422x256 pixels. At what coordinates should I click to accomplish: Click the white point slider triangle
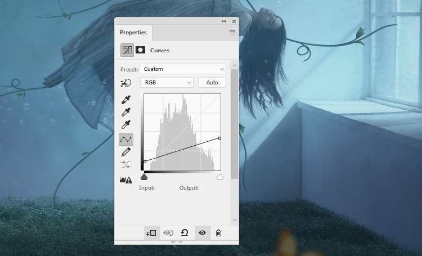[x=220, y=177]
